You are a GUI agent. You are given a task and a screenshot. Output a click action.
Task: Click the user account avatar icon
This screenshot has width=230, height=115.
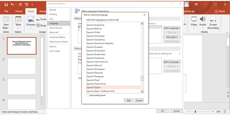pyautogui.click(x=186, y=4)
